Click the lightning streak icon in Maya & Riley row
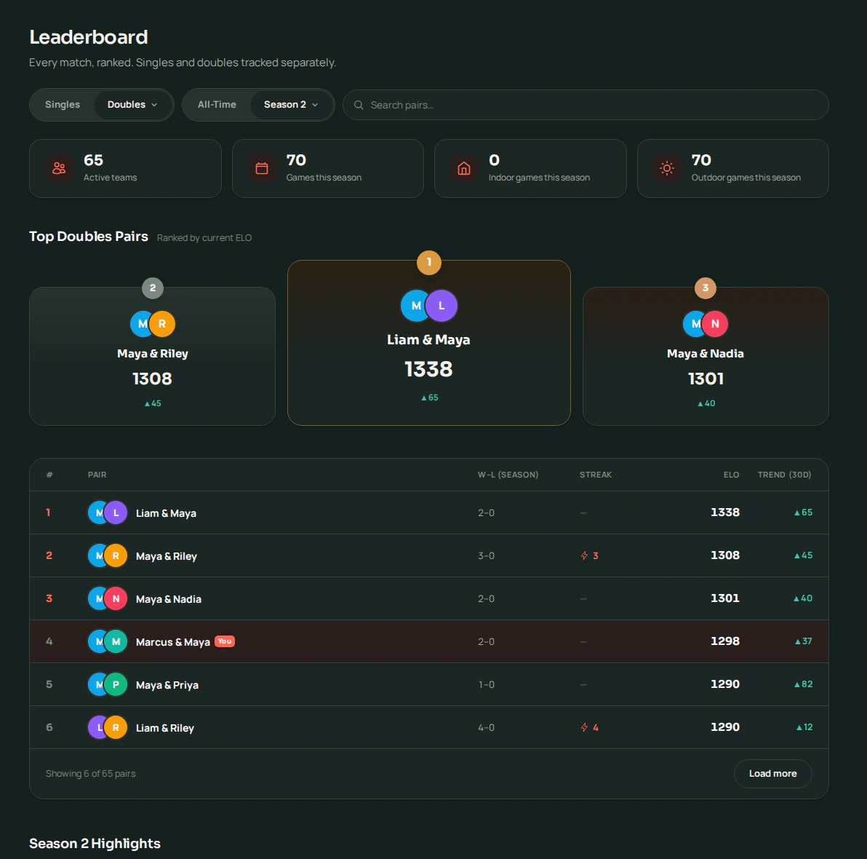 point(585,555)
